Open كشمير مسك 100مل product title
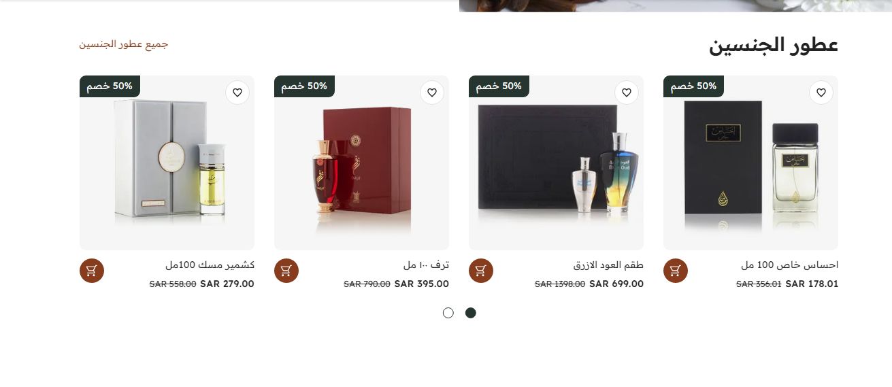Viewport: 892px width, 387px height. 210,265
